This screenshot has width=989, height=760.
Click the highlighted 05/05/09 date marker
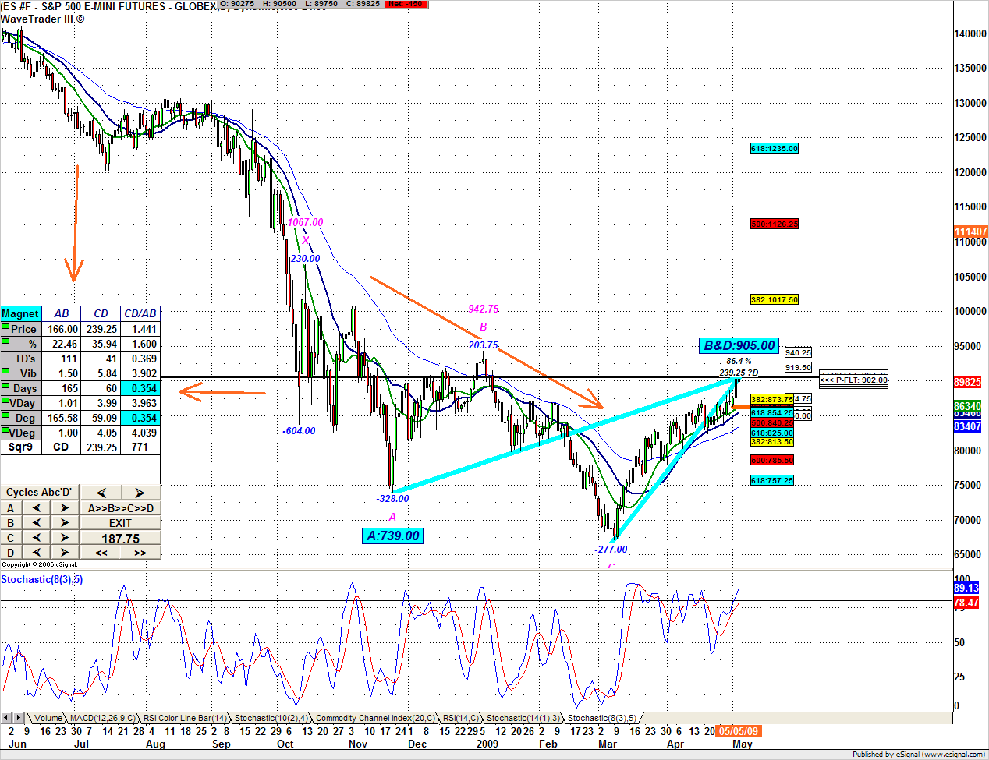[738, 731]
